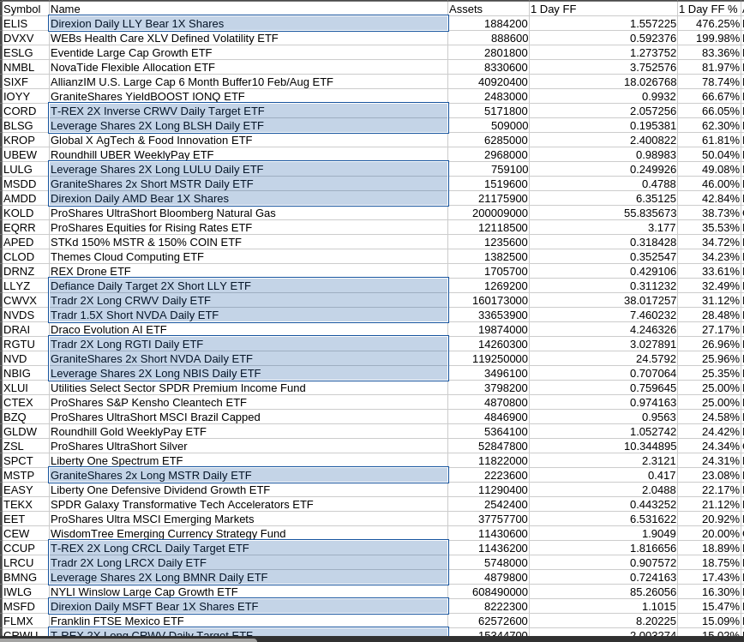Select ProShares Equities for Rising Rates ETF

[x=249, y=228]
